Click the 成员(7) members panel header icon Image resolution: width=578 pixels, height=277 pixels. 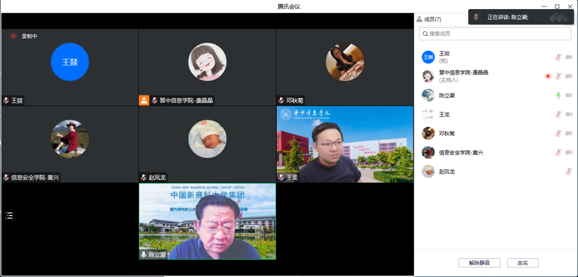[x=419, y=19]
